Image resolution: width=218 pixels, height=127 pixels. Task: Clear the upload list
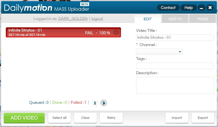click(x=85, y=118)
